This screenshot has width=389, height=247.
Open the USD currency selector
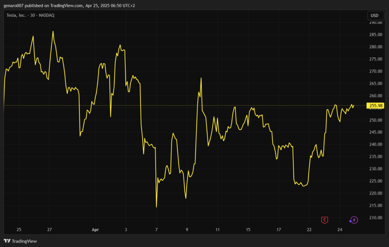coord(374,16)
